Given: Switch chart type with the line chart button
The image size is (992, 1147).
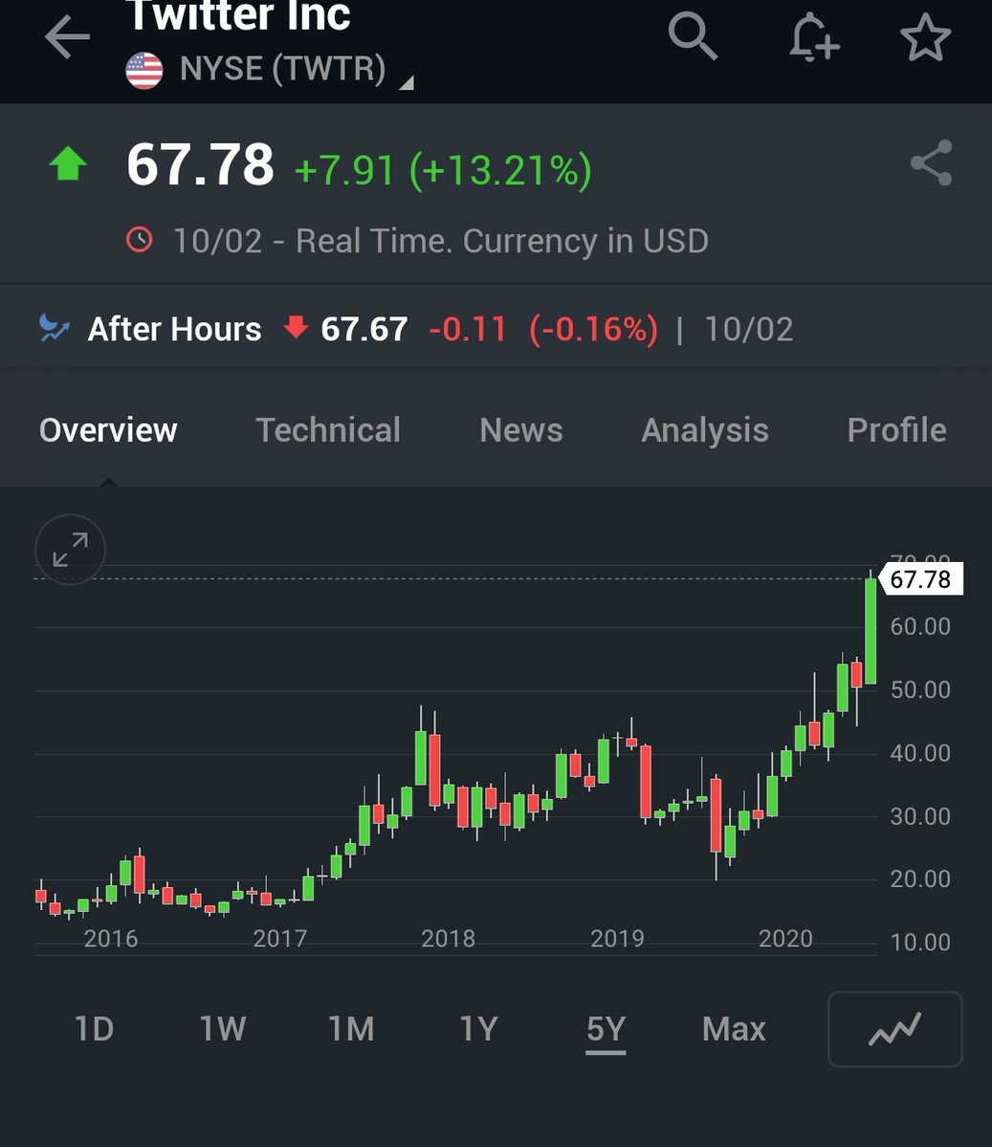Looking at the screenshot, I should tap(894, 1029).
